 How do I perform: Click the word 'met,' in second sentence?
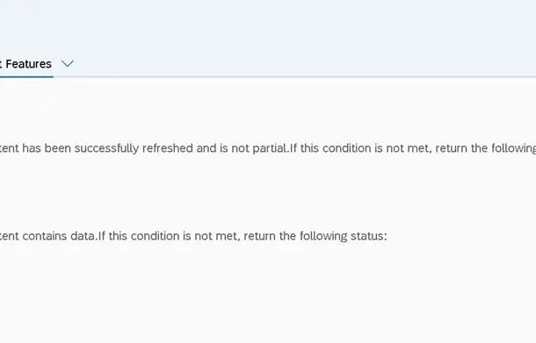click(x=228, y=236)
